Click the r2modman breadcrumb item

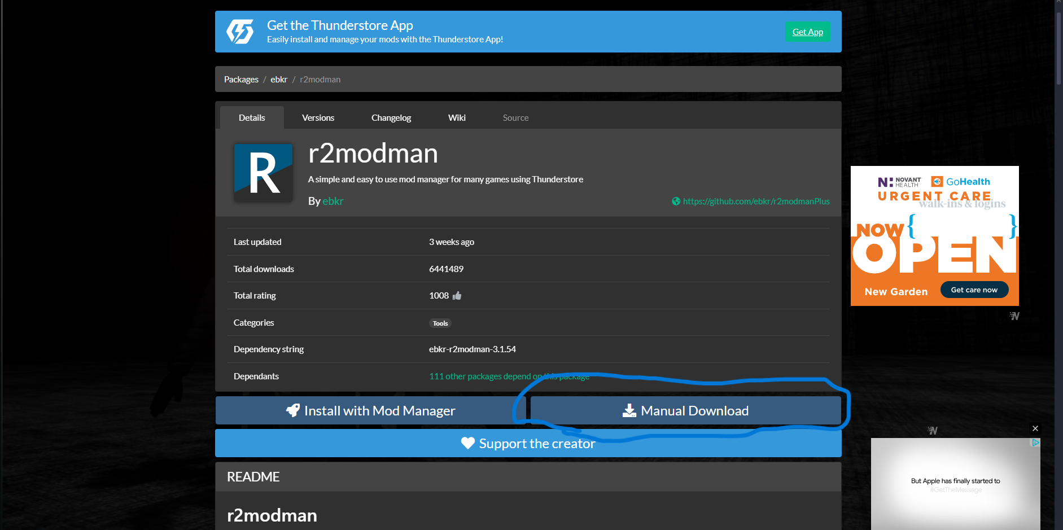(x=320, y=80)
